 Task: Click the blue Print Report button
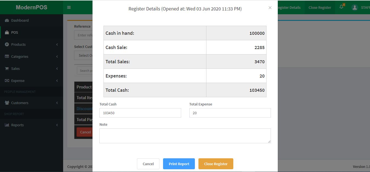pos(179,164)
